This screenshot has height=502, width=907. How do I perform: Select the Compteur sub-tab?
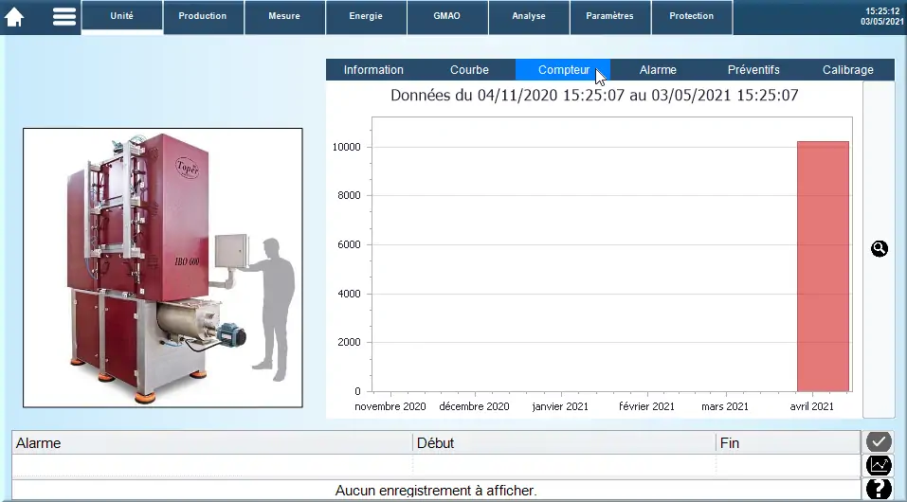click(x=563, y=70)
